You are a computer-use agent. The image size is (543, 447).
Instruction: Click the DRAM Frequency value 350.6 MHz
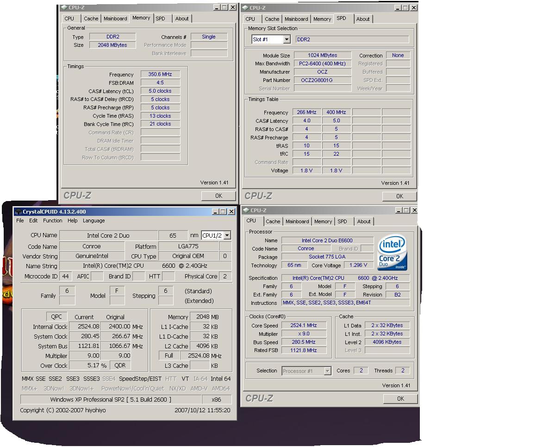pyautogui.click(x=160, y=74)
